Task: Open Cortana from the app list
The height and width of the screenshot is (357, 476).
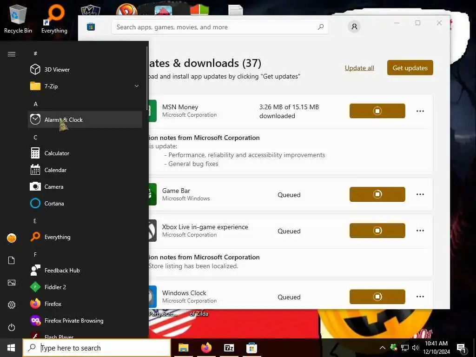Action: click(85, 203)
